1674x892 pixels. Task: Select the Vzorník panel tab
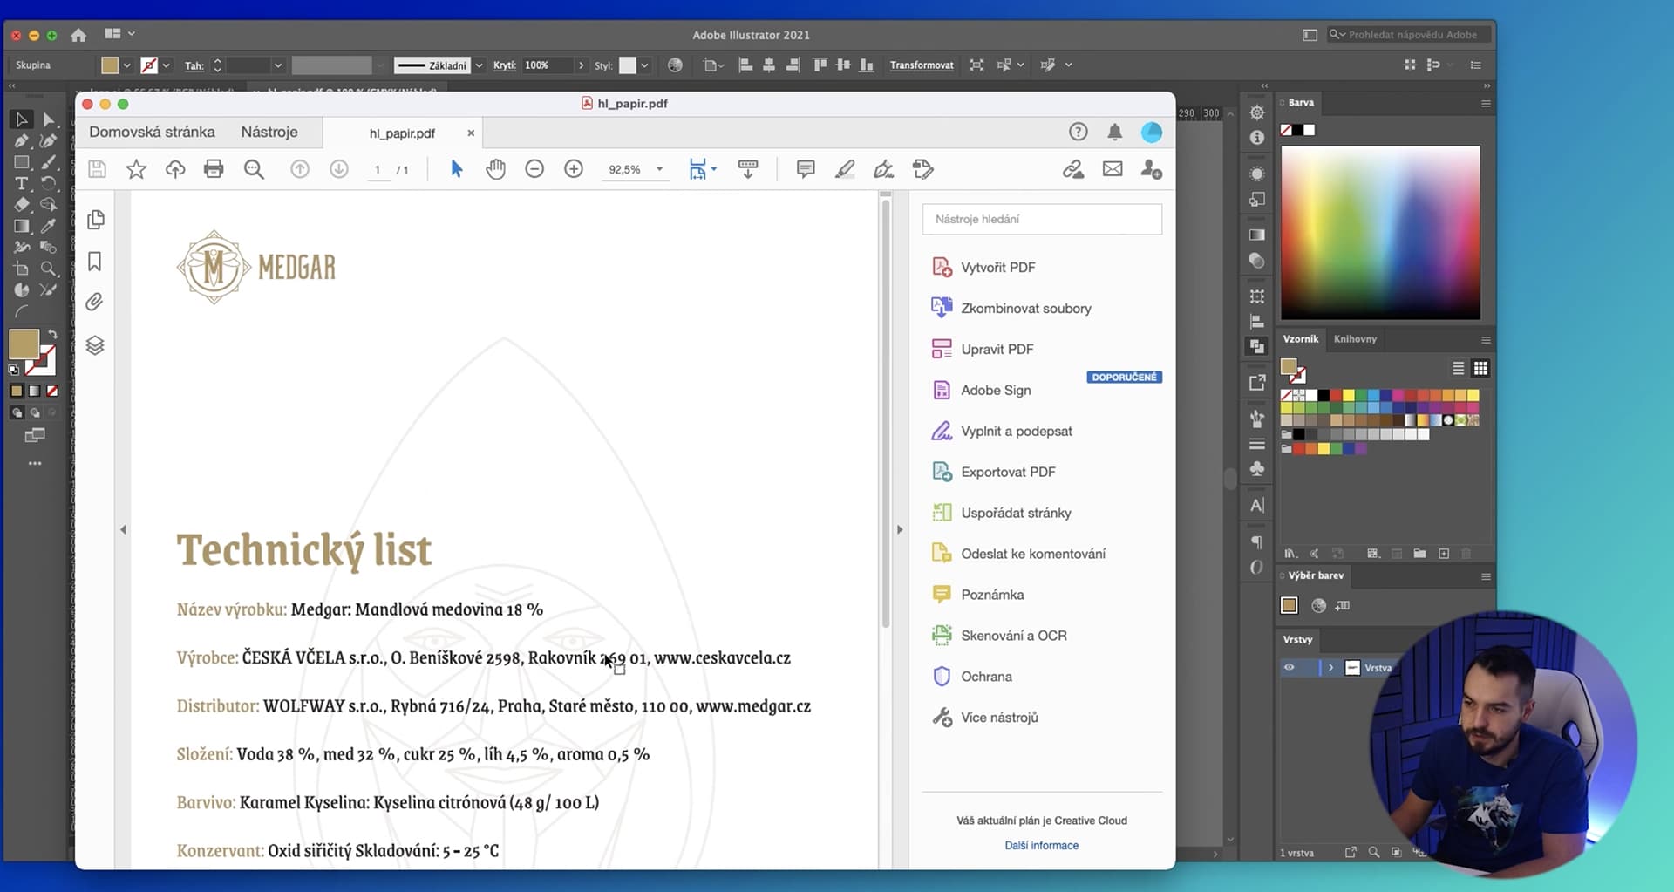click(x=1300, y=339)
